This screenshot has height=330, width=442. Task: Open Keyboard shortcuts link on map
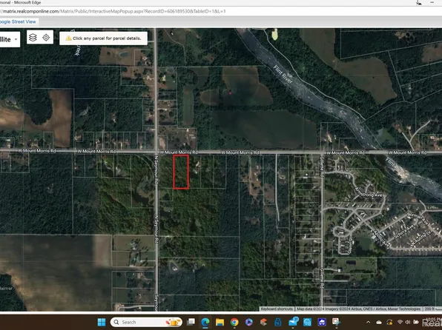point(277,309)
